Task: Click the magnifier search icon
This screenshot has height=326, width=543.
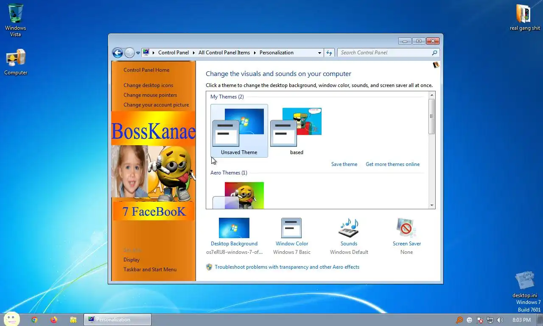Action: point(434,53)
